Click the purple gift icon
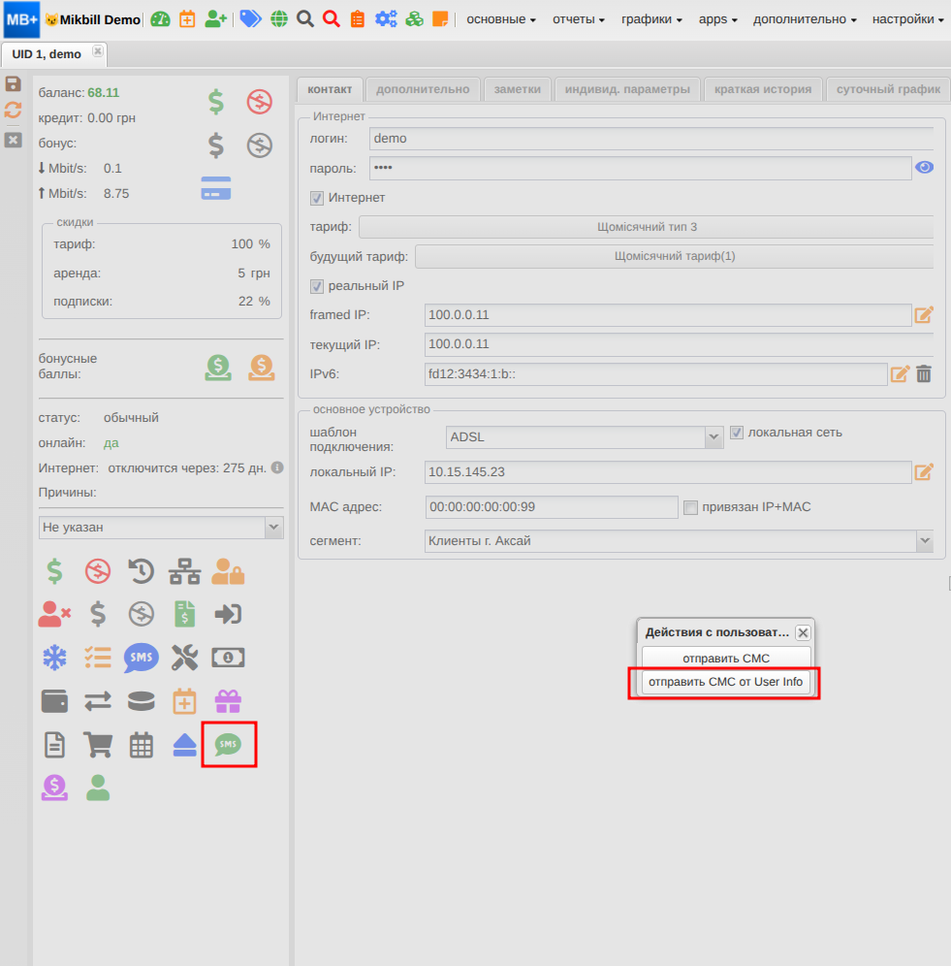Image resolution: width=951 pixels, height=966 pixels. pos(228,701)
